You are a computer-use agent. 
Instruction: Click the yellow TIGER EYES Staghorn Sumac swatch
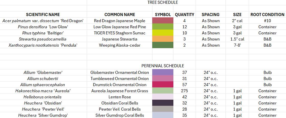163,33
